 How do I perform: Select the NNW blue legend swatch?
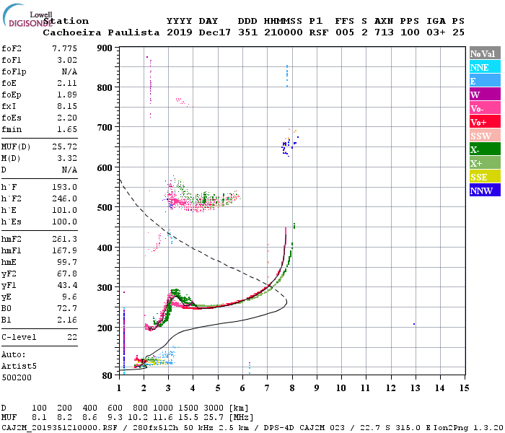pos(485,190)
